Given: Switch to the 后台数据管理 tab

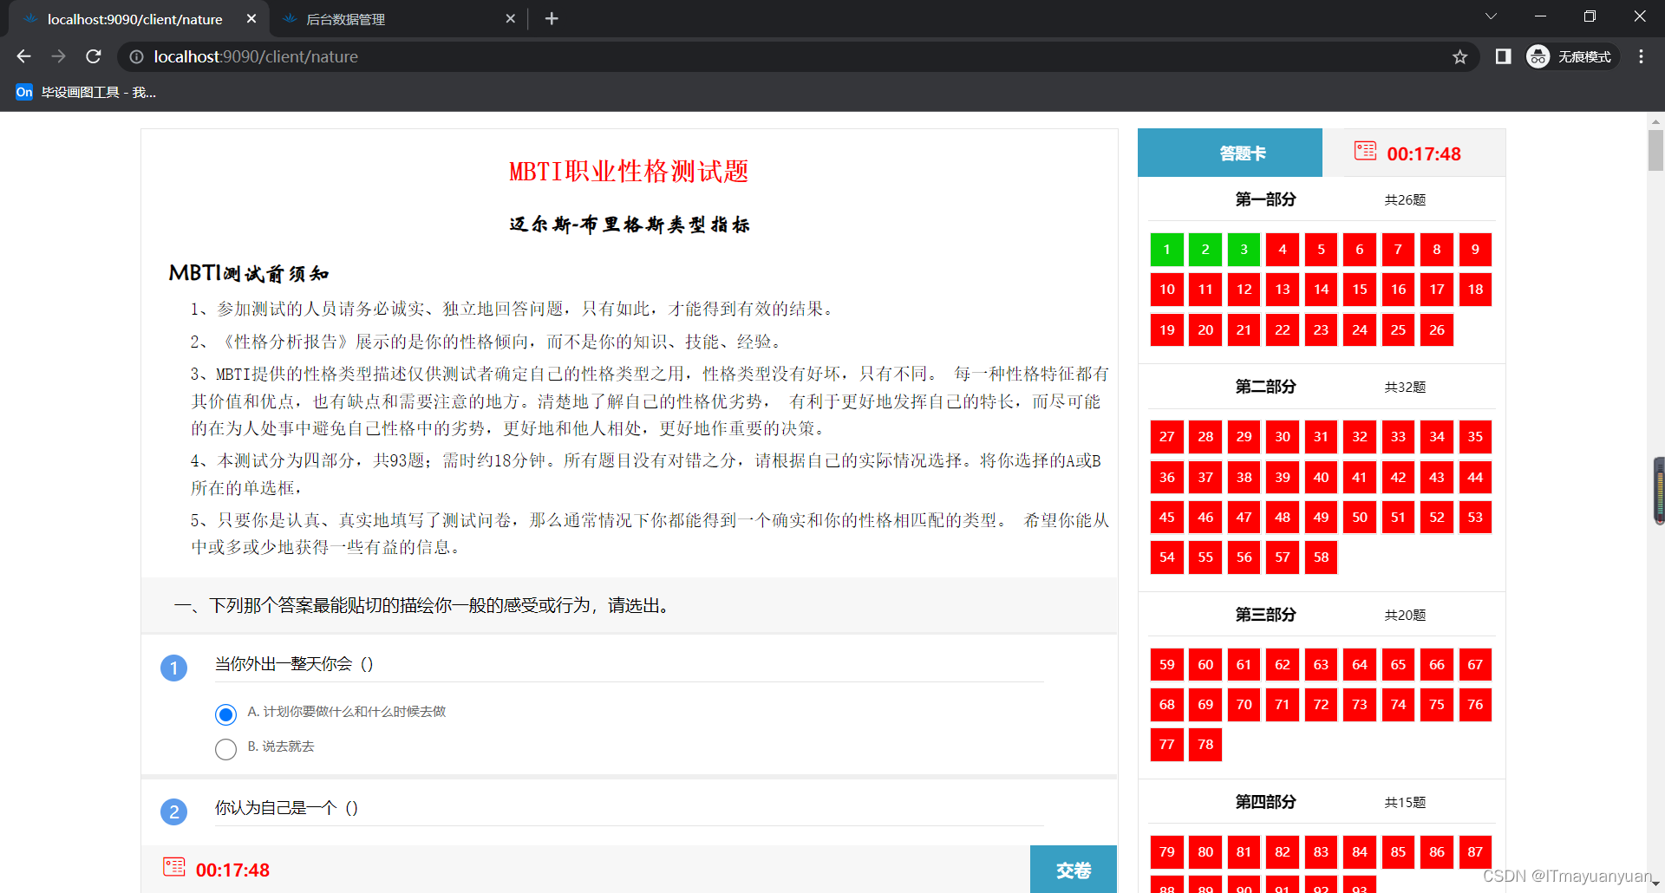Looking at the screenshot, I should (x=399, y=18).
